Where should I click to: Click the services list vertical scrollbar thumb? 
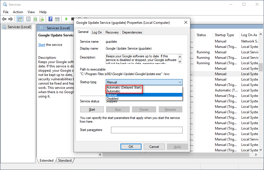(261, 67)
